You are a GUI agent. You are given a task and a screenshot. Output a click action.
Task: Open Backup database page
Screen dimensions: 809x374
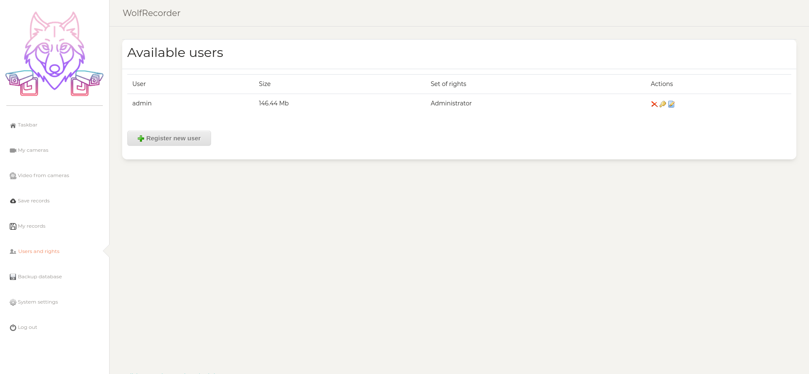(40, 277)
